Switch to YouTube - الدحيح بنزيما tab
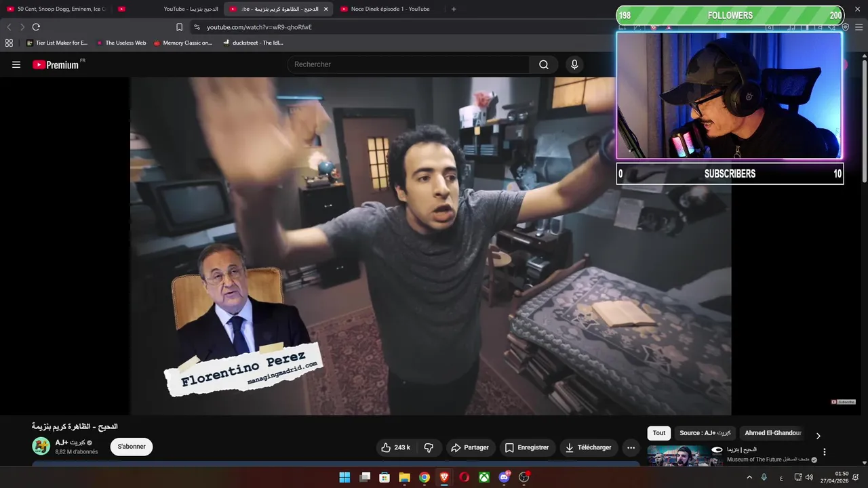This screenshot has height=488, width=868. (191, 9)
